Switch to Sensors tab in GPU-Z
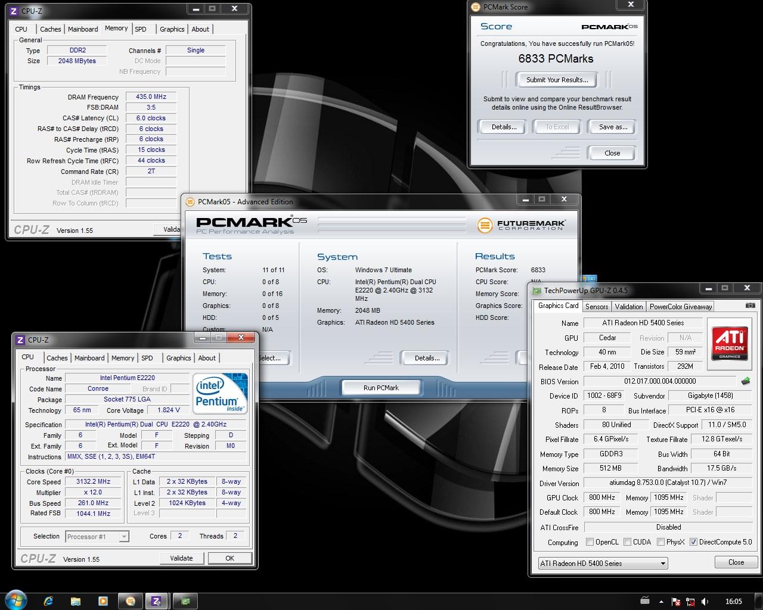 point(597,306)
